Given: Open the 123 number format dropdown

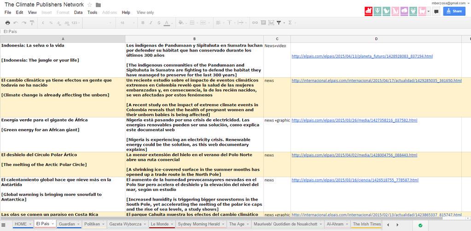Looking at the screenshot, I should [75, 23].
